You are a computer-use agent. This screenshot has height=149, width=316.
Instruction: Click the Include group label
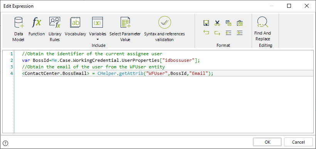click(99, 45)
